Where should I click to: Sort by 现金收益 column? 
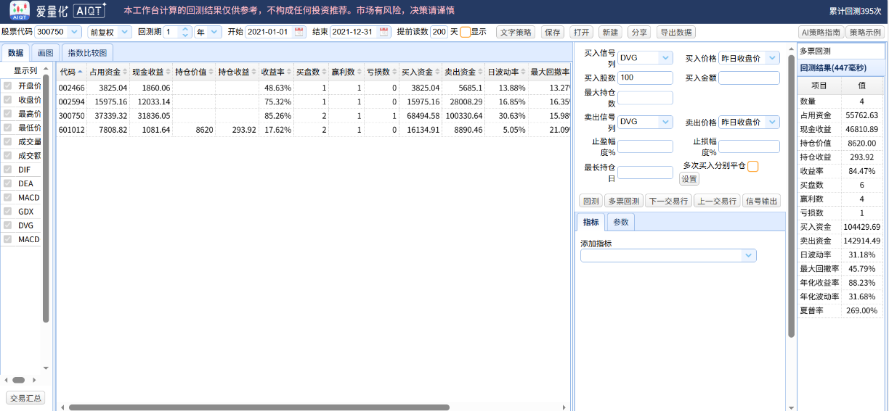[151, 72]
